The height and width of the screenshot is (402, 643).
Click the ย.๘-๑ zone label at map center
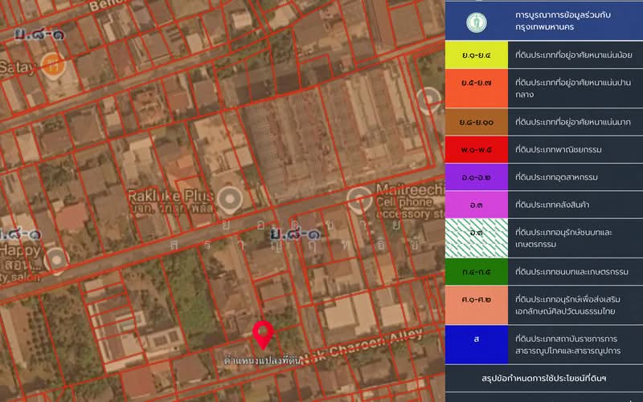292,234
